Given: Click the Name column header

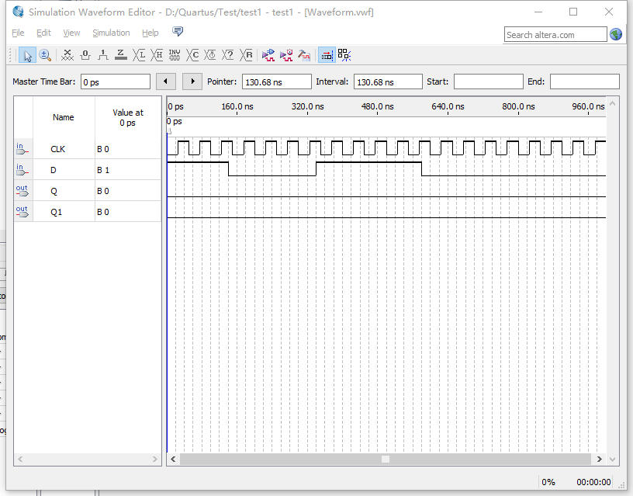Looking at the screenshot, I should [x=64, y=117].
